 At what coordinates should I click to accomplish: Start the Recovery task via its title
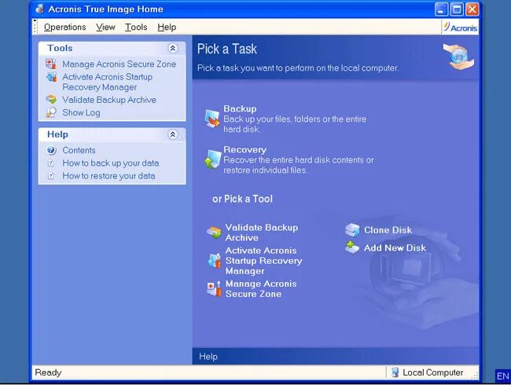(244, 149)
